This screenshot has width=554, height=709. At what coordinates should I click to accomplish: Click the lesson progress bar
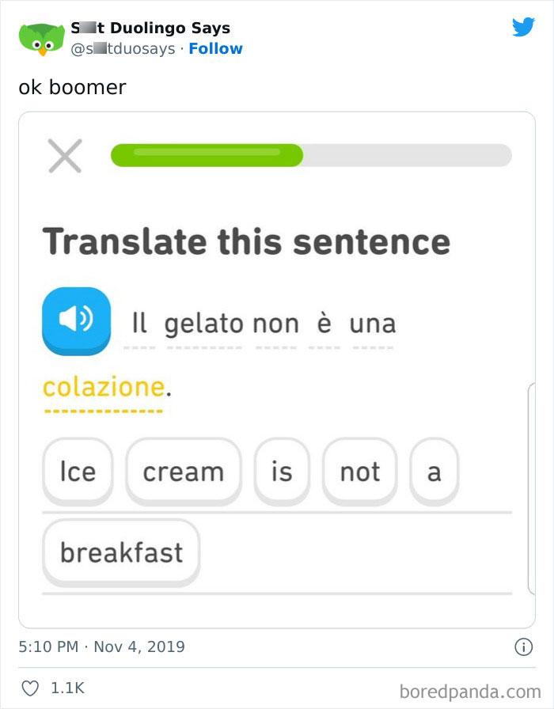[313, 155]
